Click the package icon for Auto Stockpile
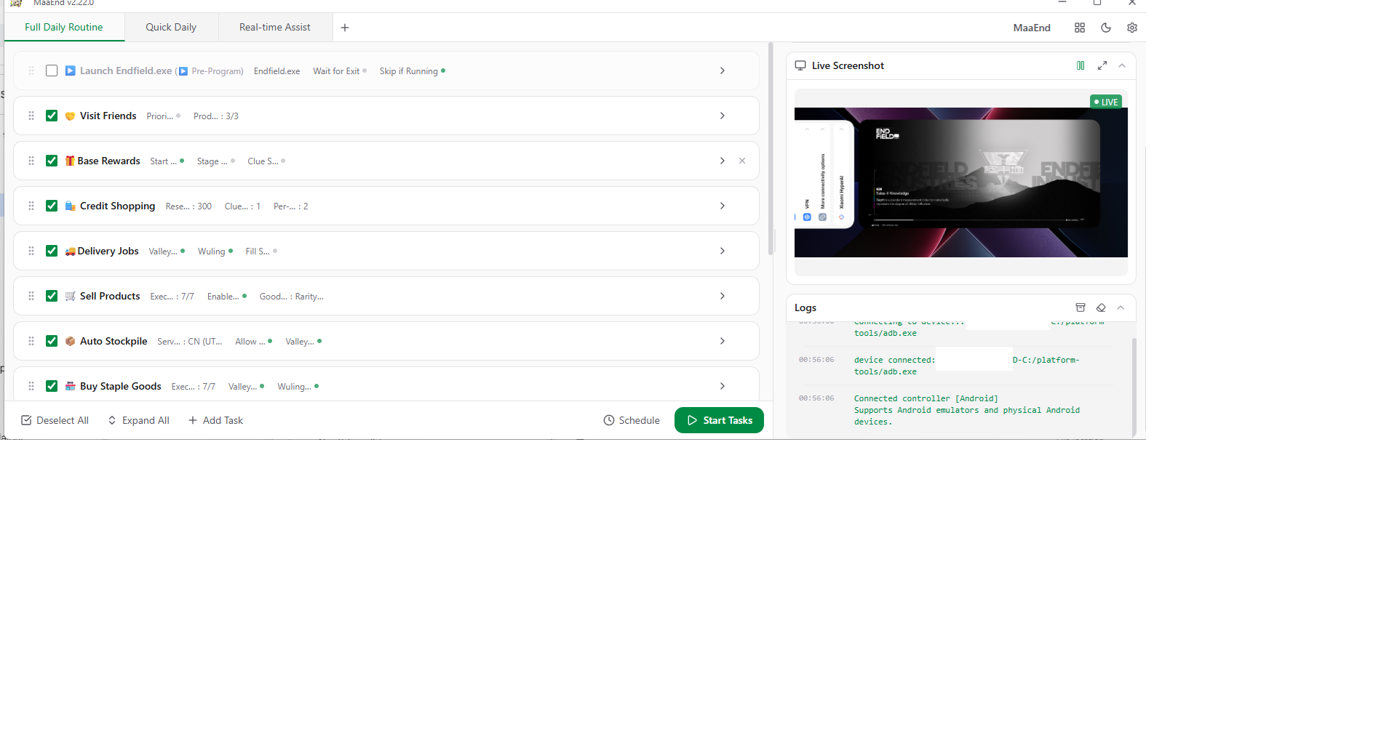 point(70,341)
